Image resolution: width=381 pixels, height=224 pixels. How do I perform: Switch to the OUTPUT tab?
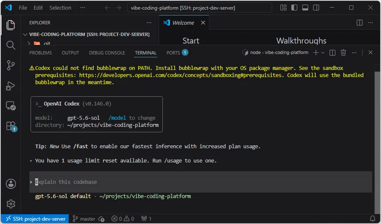click(70, 53)
